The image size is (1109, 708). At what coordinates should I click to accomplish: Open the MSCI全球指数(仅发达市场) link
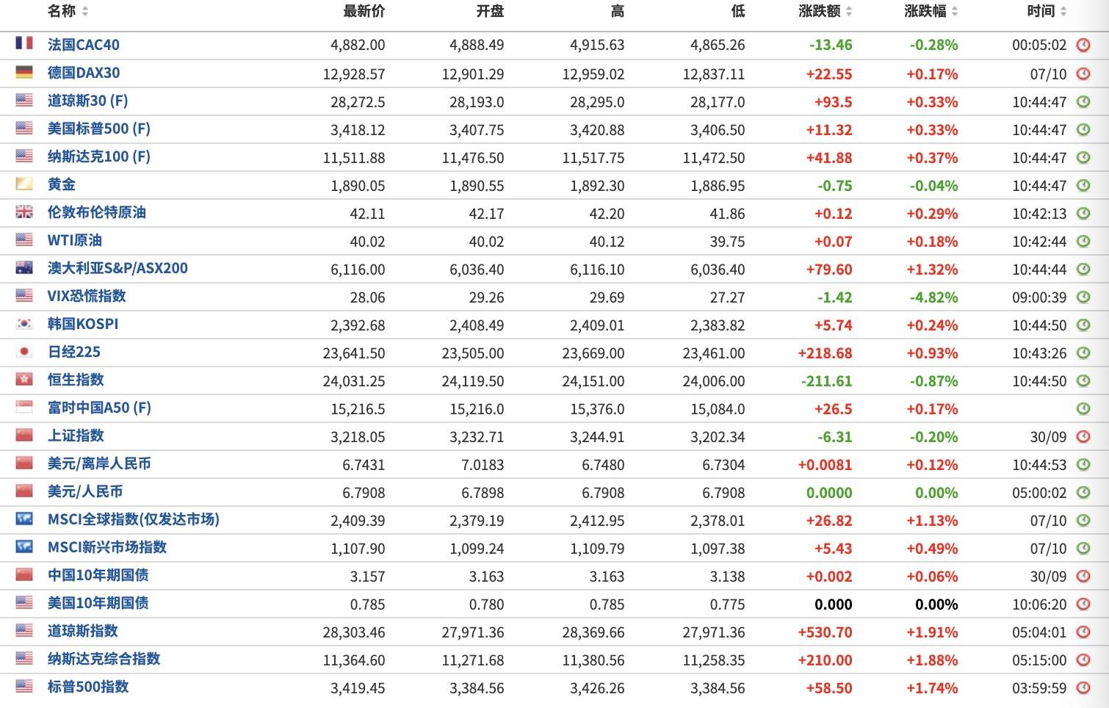(134, 519)
